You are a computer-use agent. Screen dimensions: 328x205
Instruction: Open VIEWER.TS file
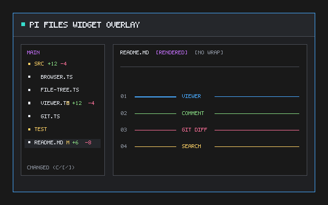tap(55, 103)
